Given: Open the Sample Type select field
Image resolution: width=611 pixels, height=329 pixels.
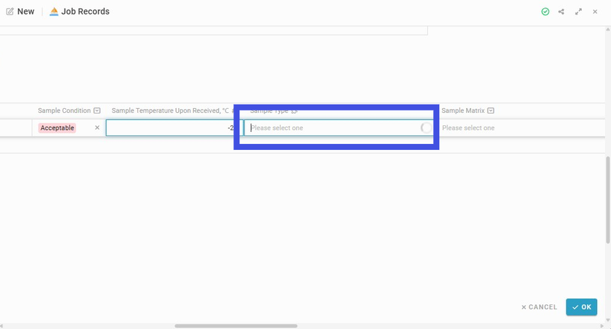Looking at the screenshot, I should coord(339,128).
